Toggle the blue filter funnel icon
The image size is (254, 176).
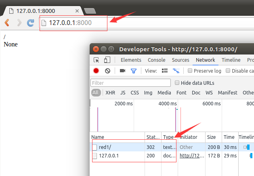click(133, 71)
